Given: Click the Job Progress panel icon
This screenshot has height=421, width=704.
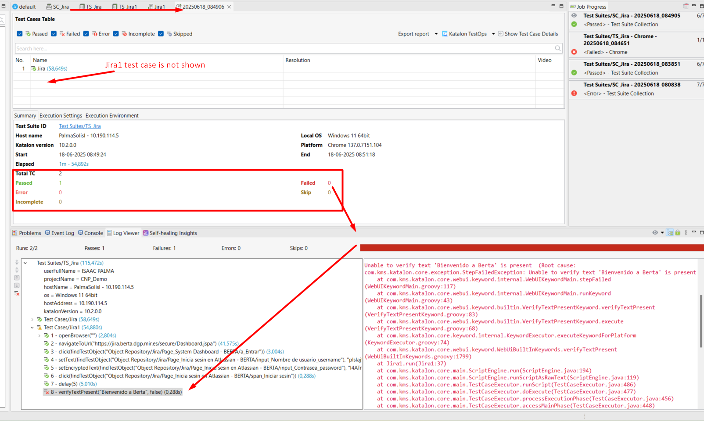Looking at the screenshot, I should 573,7.
